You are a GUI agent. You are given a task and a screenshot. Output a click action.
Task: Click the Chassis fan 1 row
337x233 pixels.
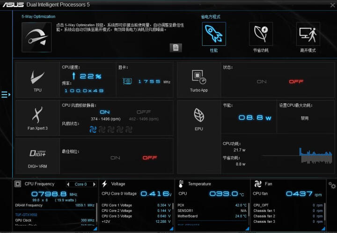tap(288, 211)
